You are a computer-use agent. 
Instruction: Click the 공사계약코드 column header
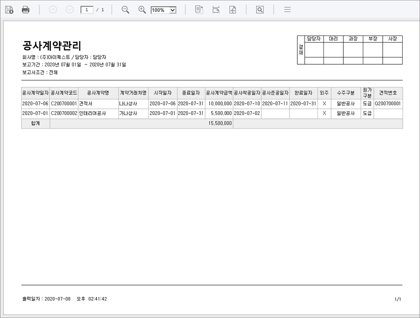pos(64,93)
